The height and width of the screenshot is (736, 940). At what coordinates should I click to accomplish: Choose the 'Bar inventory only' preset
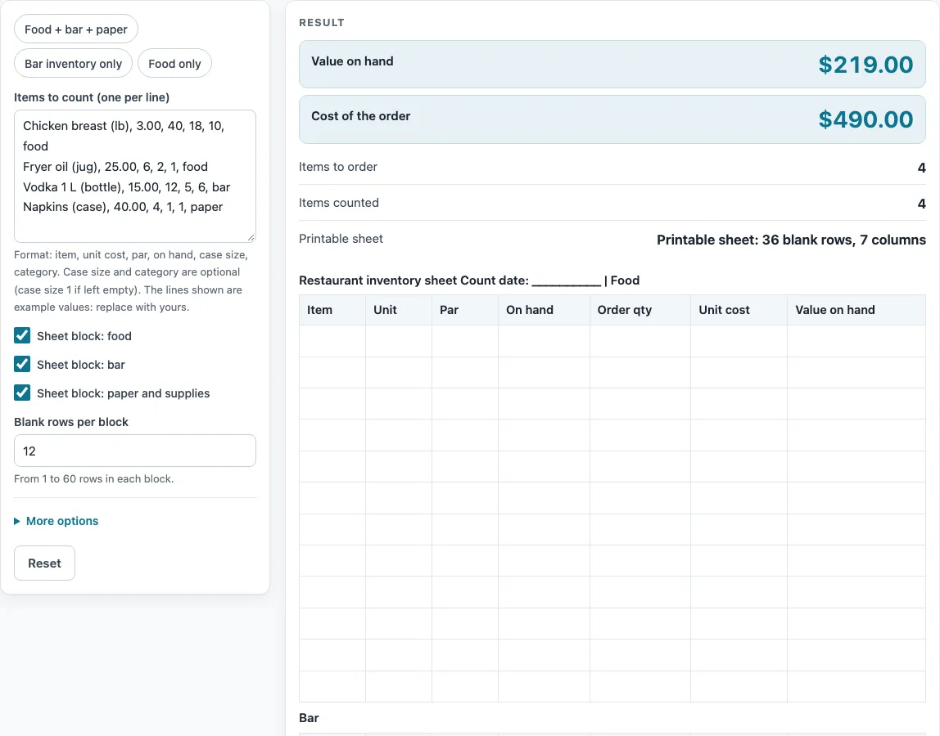tap(73, 64)
